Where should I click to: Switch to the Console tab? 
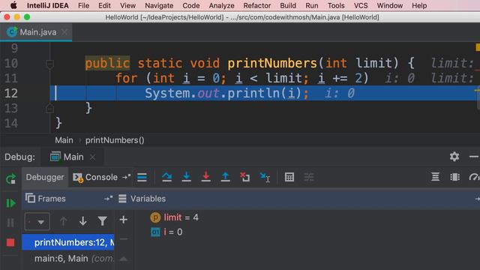pyautogui.click(x=95, y=177)
